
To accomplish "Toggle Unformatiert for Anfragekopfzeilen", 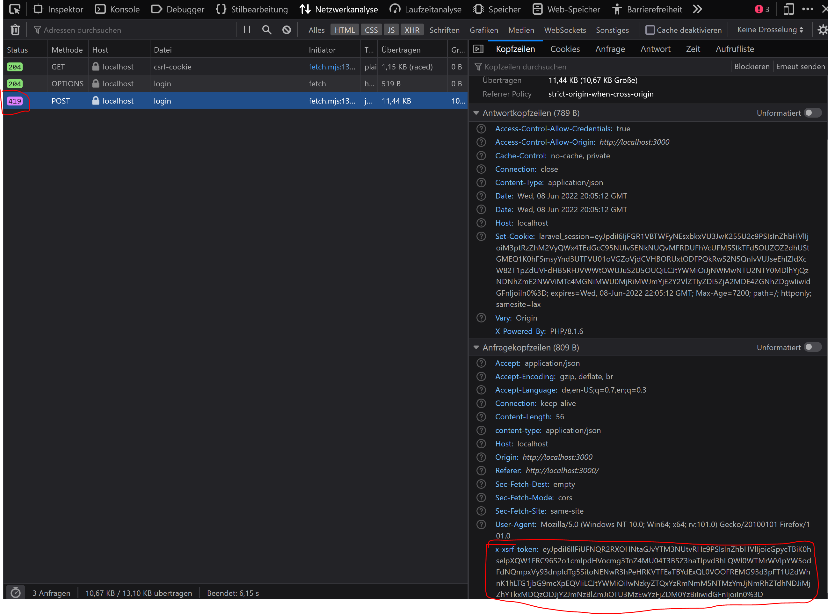I will 812,348.
